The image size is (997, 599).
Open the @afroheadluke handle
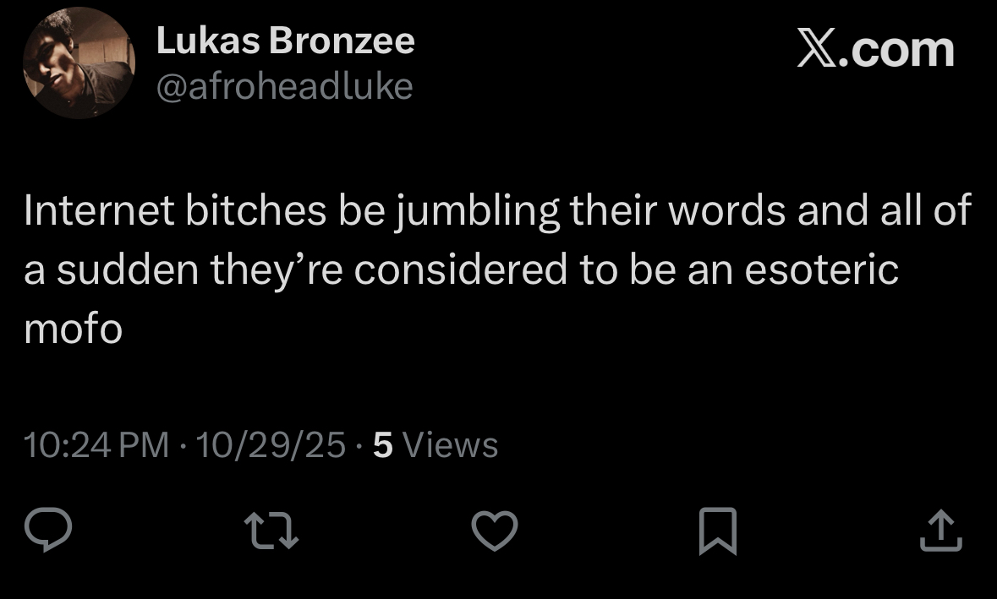284,85
